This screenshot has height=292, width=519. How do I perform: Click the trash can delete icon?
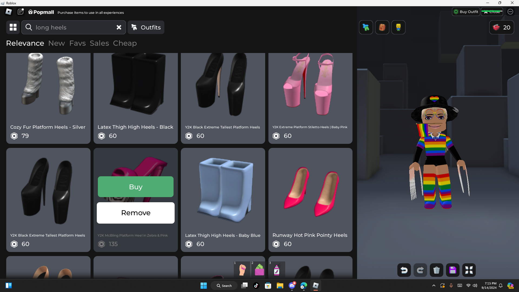pos(436,270)
